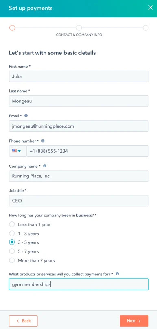Open the country flag phone code dropdown
The height and width of the screenshot is (329, 157).
[x=17, y=151]
